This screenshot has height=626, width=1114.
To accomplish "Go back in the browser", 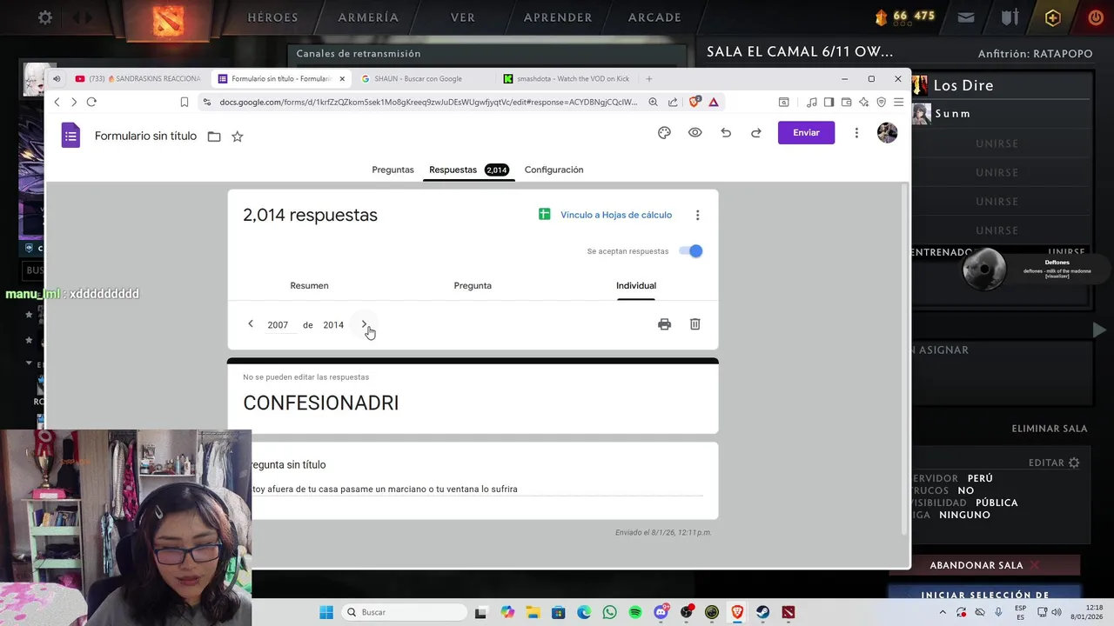I will 57,102.
